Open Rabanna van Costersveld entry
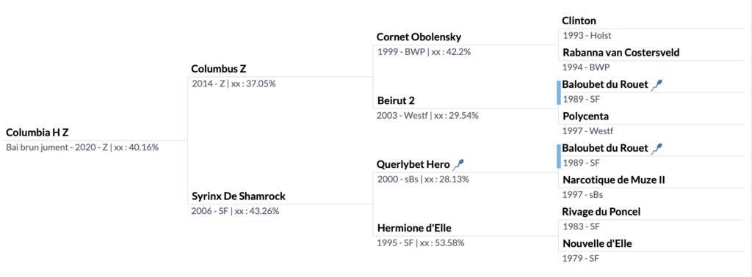752x277 pixels. click(621, 53)
